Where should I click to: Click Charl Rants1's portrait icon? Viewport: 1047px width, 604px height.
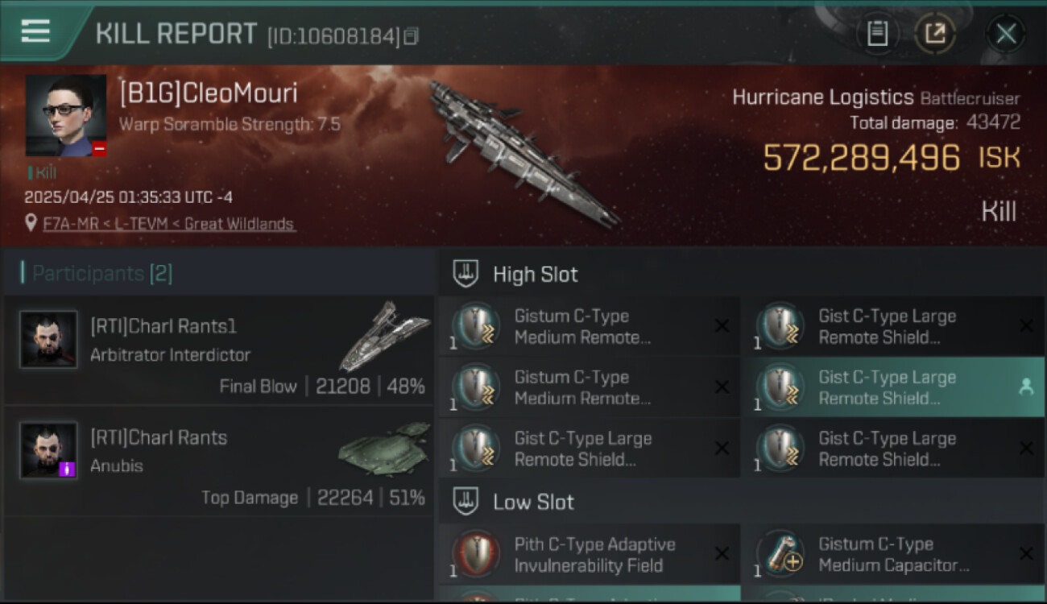48,340
